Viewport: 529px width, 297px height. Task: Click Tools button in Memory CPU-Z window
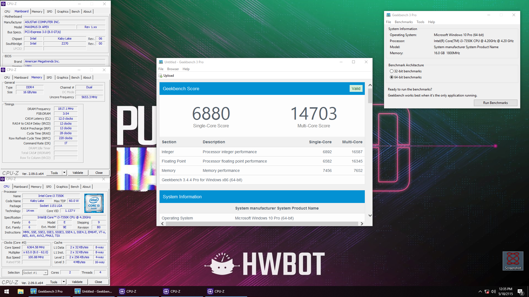click(54, 173)
